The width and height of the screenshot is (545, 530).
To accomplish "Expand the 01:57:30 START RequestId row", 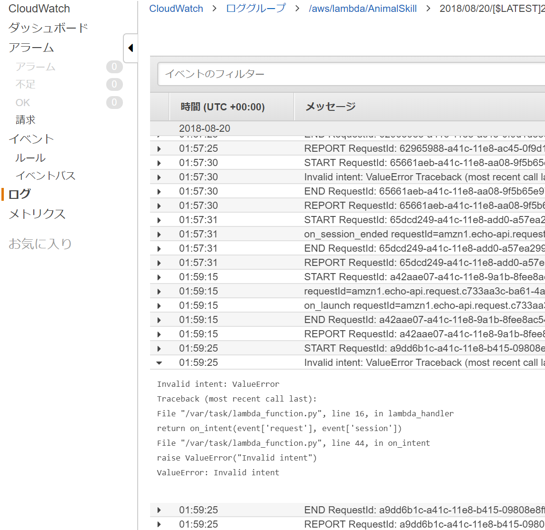I will 159,163.
